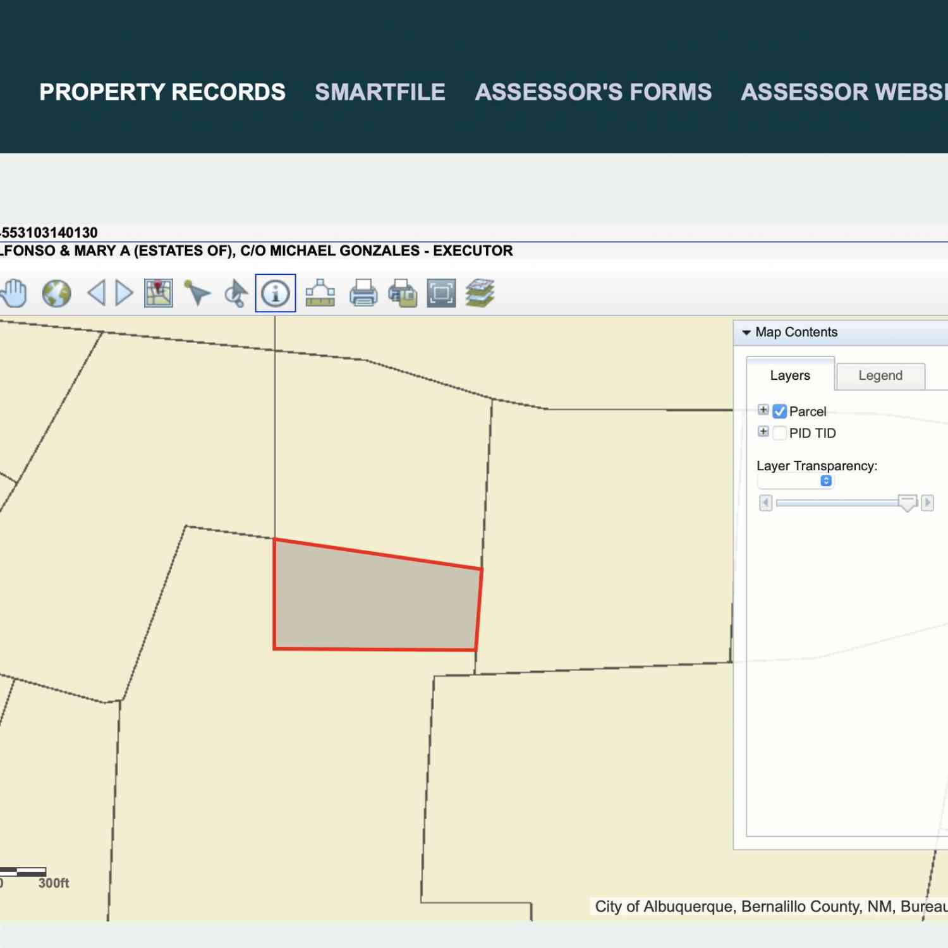Switch to the Legend tab
Viewport: 948px width, 948px height.
tap(880, 375)
